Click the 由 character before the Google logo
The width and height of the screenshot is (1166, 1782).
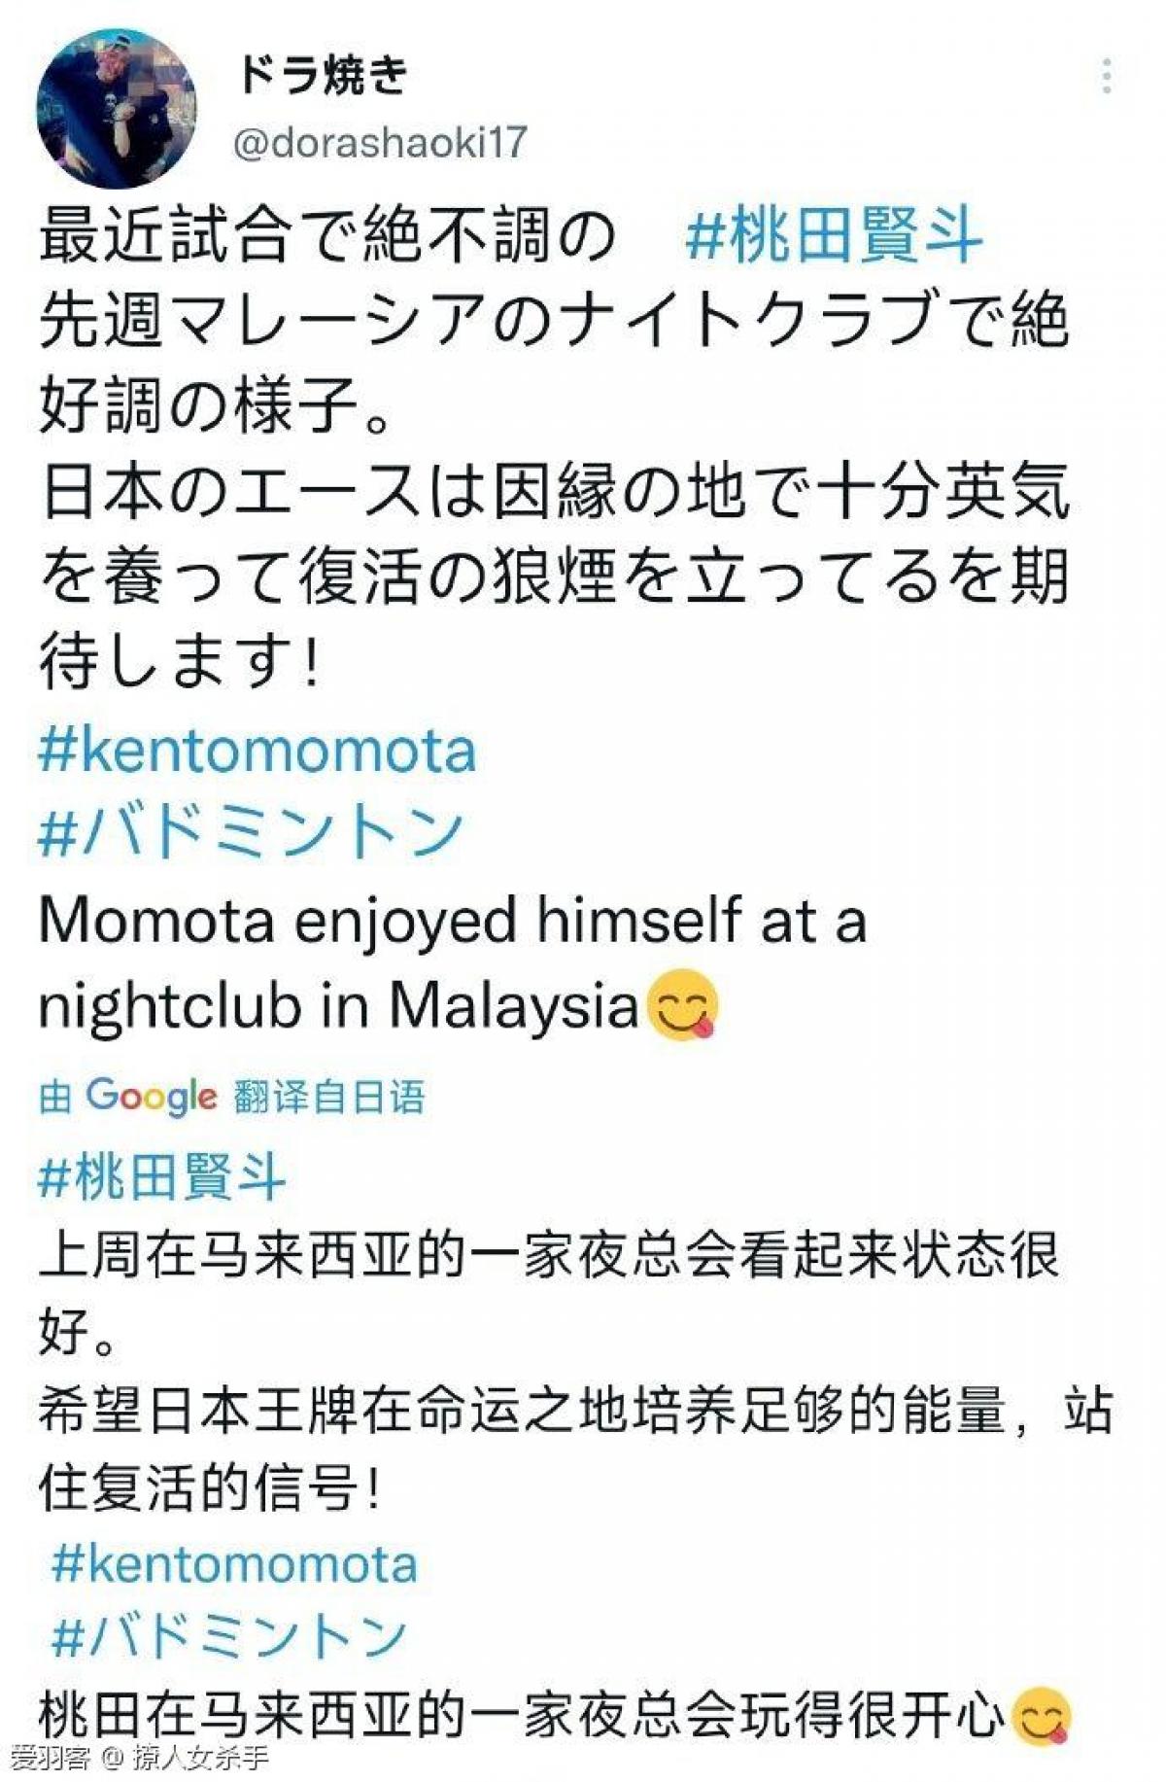click(55, 1098)
